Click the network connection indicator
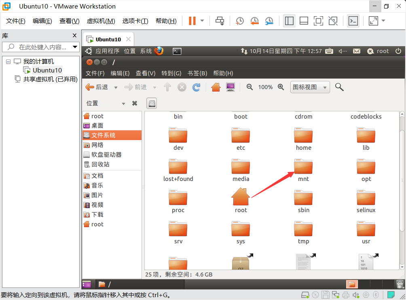Screen dimensions: 406x300 click(x=244, y=51)
